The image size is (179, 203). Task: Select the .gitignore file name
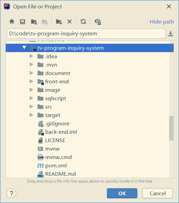tap(57, 124)
